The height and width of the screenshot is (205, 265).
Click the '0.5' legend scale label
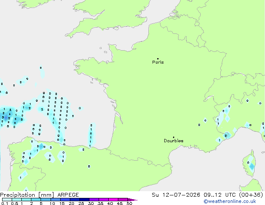(15, 203)
